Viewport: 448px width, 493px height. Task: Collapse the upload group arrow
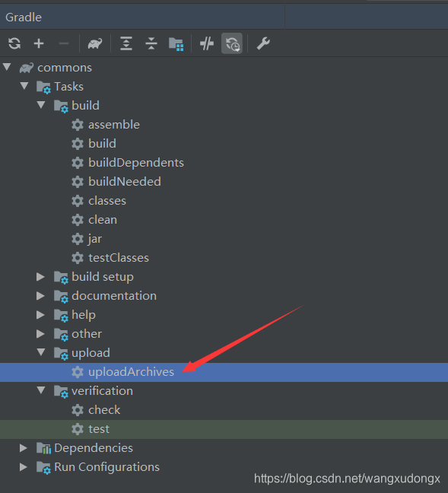point(41,352)
